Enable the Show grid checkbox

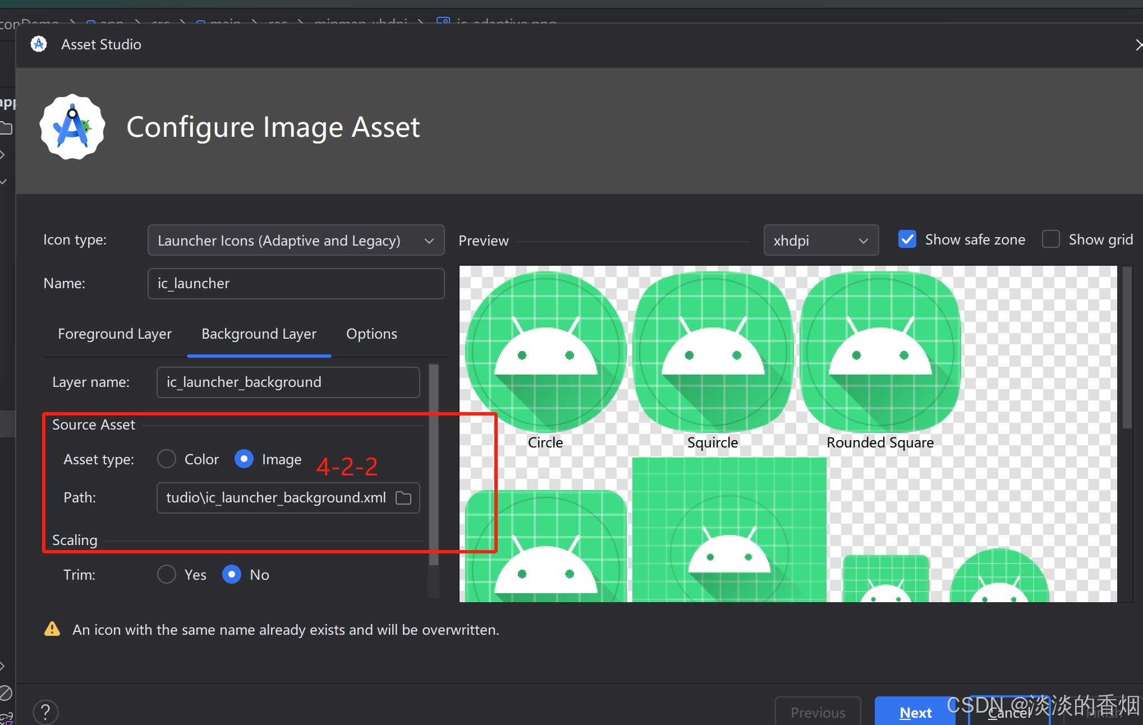(1051, 239)
